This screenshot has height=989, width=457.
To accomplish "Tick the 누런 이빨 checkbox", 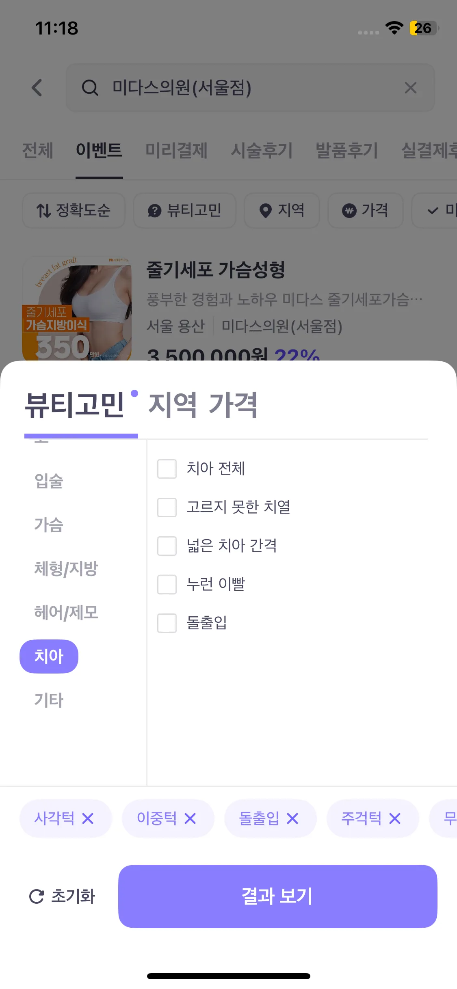I will [x=167, y=585].
